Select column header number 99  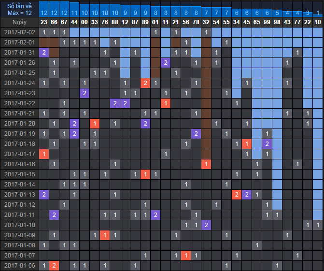pos(267,22)
